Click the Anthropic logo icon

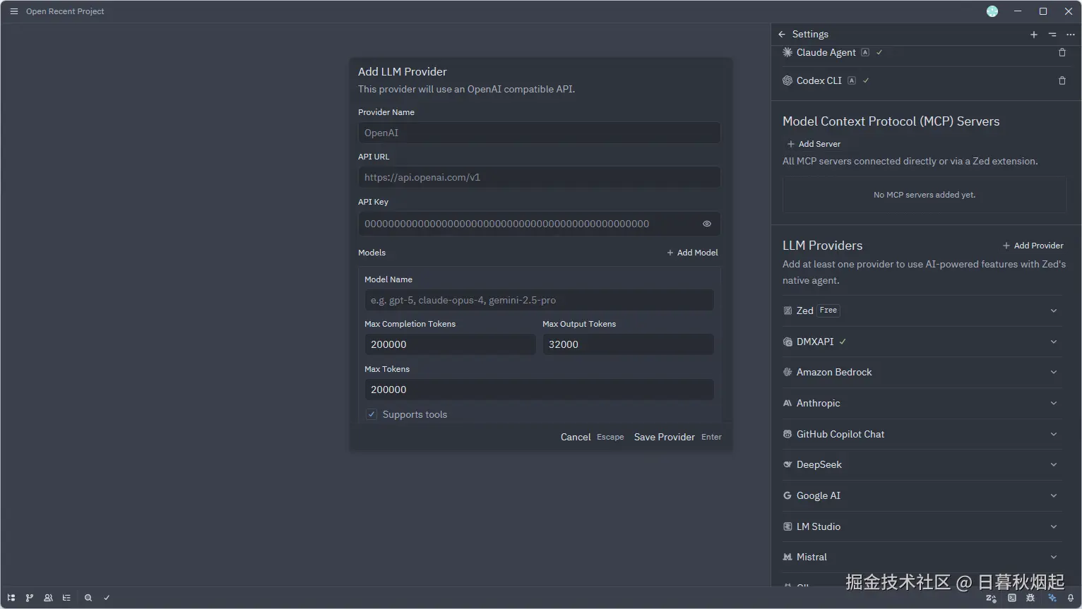coord(787,403)
